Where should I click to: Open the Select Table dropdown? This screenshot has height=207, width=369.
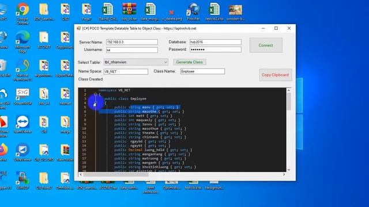click(136, 62)
